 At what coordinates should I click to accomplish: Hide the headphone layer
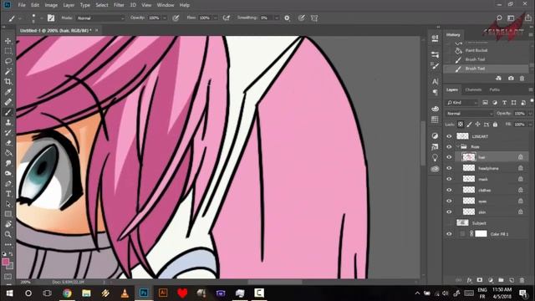[x=449, y=168]
